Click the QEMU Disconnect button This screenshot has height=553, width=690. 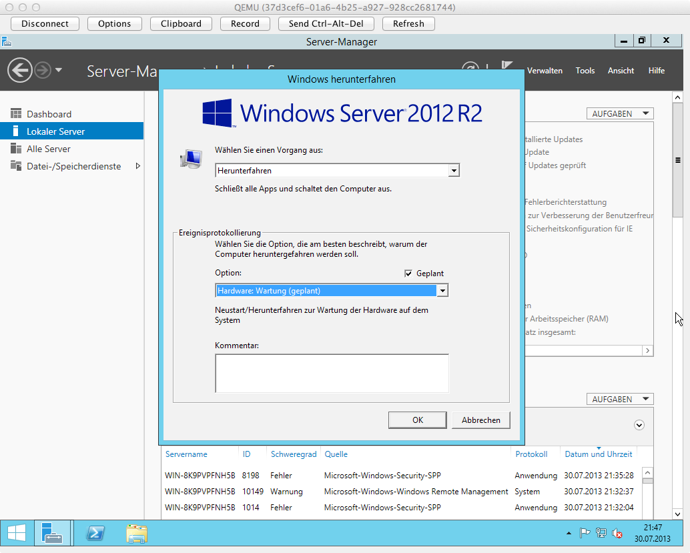pyautogui.click(x=45, y=23)
